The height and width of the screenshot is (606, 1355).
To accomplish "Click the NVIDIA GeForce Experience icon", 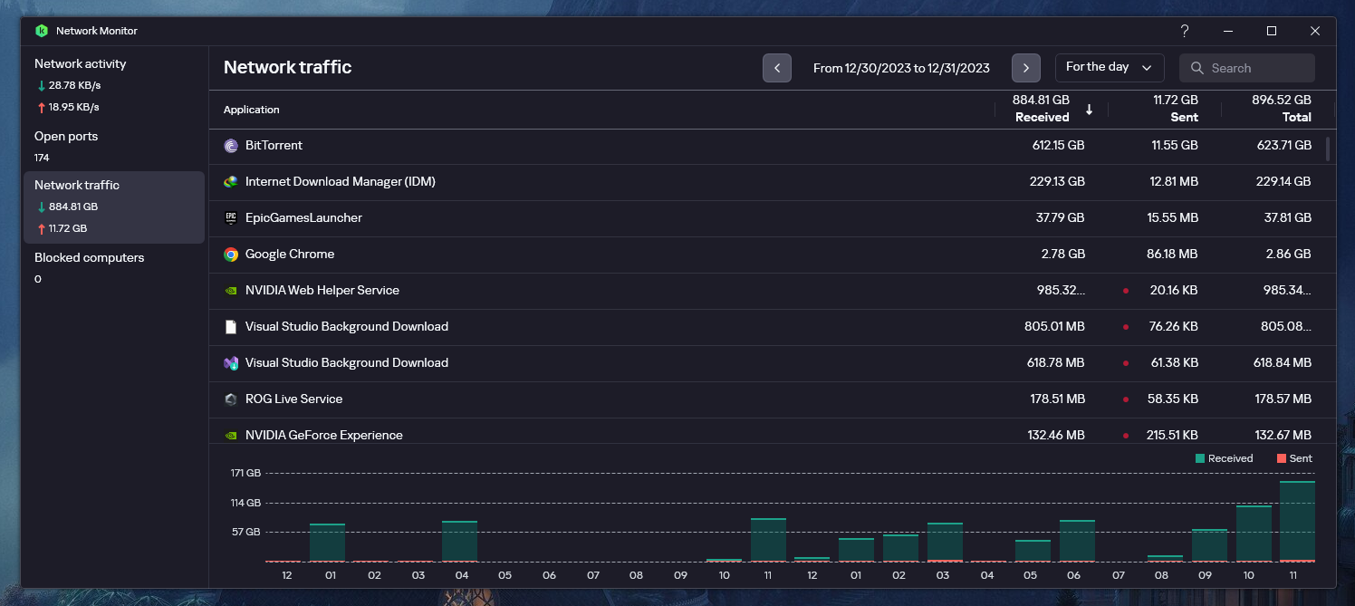I will point(231,436).
